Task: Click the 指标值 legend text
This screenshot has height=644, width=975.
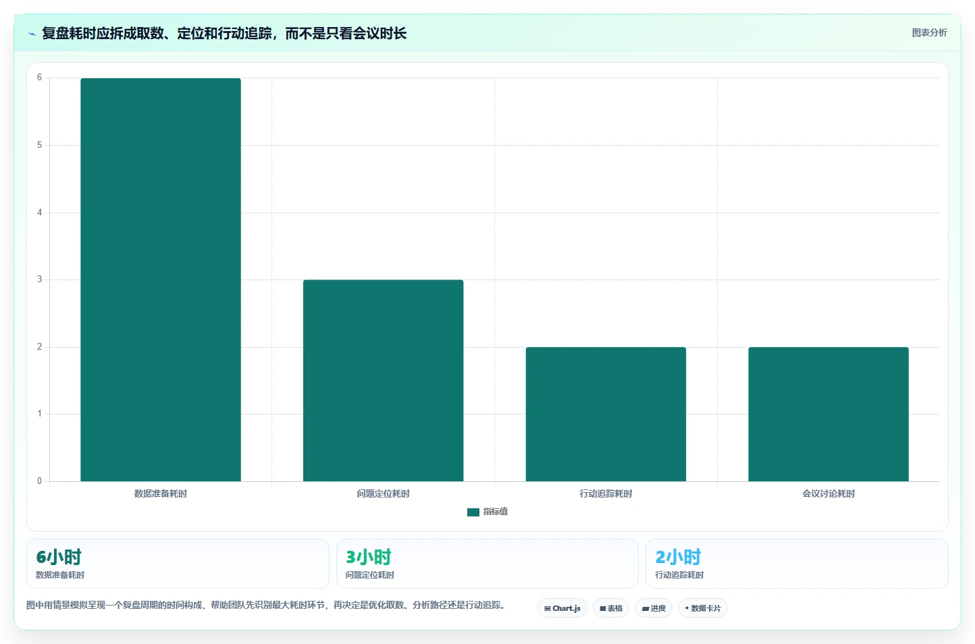Action: coord(496,512)
